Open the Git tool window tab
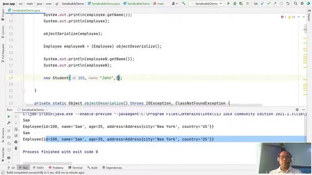 11,168
